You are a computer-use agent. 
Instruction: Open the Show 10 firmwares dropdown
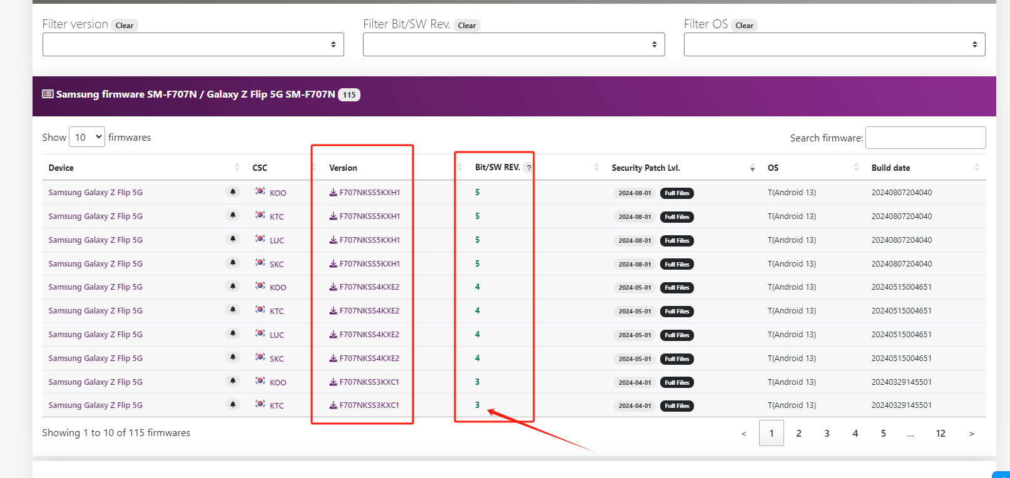(x=87, y=137)
